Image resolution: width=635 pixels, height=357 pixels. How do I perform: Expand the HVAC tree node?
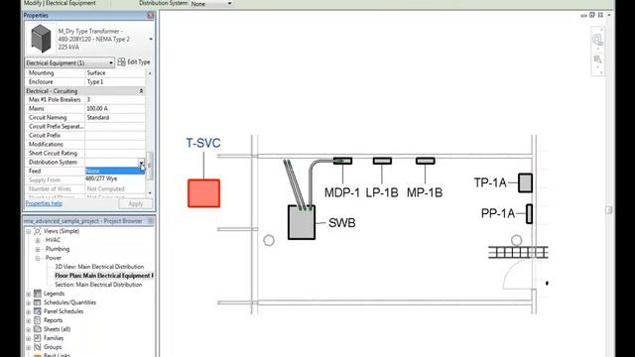tap(38, 240)
